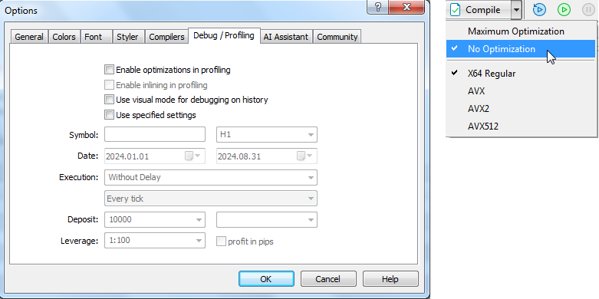599x299 pixels.
Task: Go to the Compilers tab
Action: click(166, 37)
